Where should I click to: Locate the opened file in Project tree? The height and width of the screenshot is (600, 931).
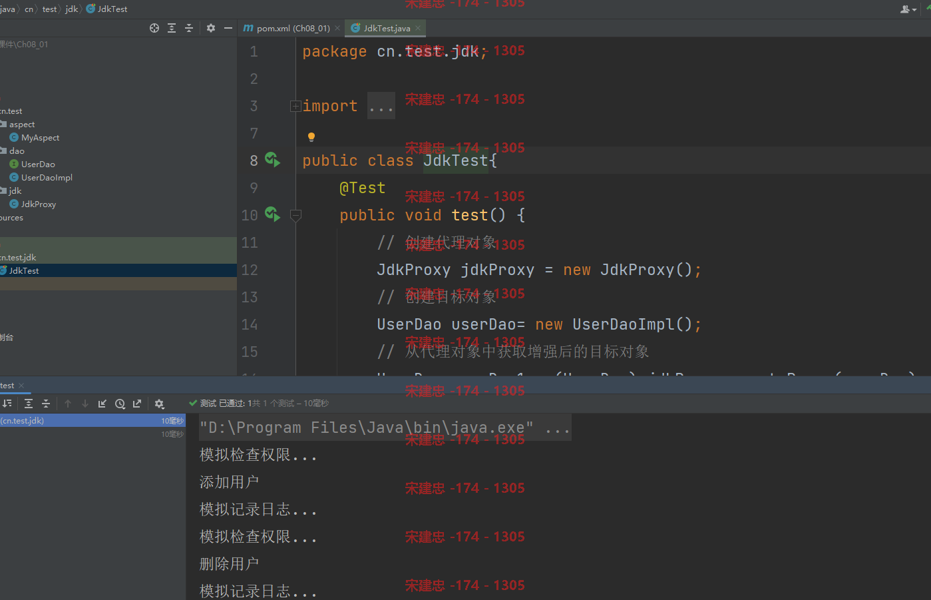[x=154, y=28]
